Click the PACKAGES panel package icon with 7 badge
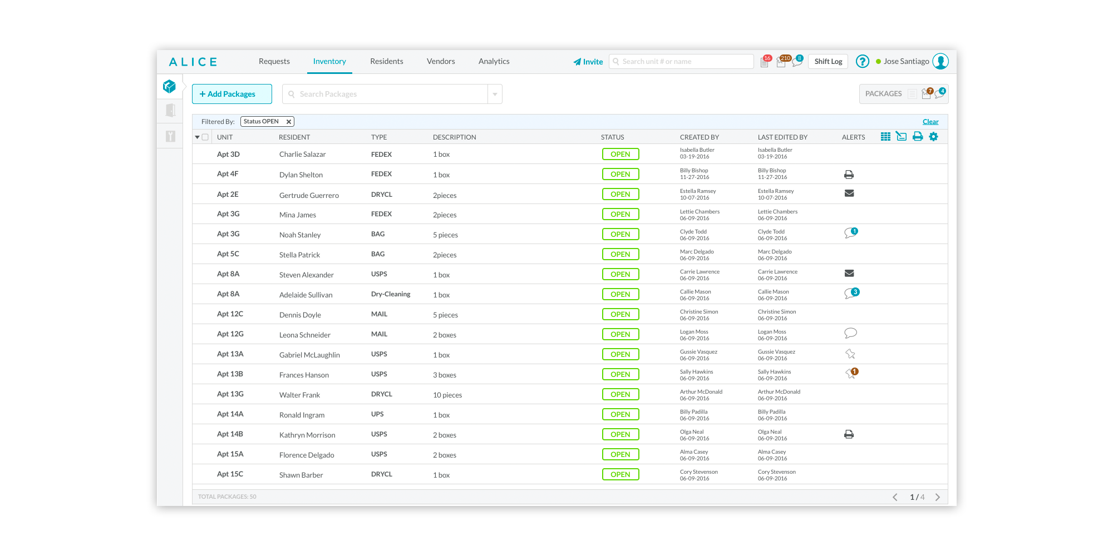The image size is (1113, 556). coord(927,93)
